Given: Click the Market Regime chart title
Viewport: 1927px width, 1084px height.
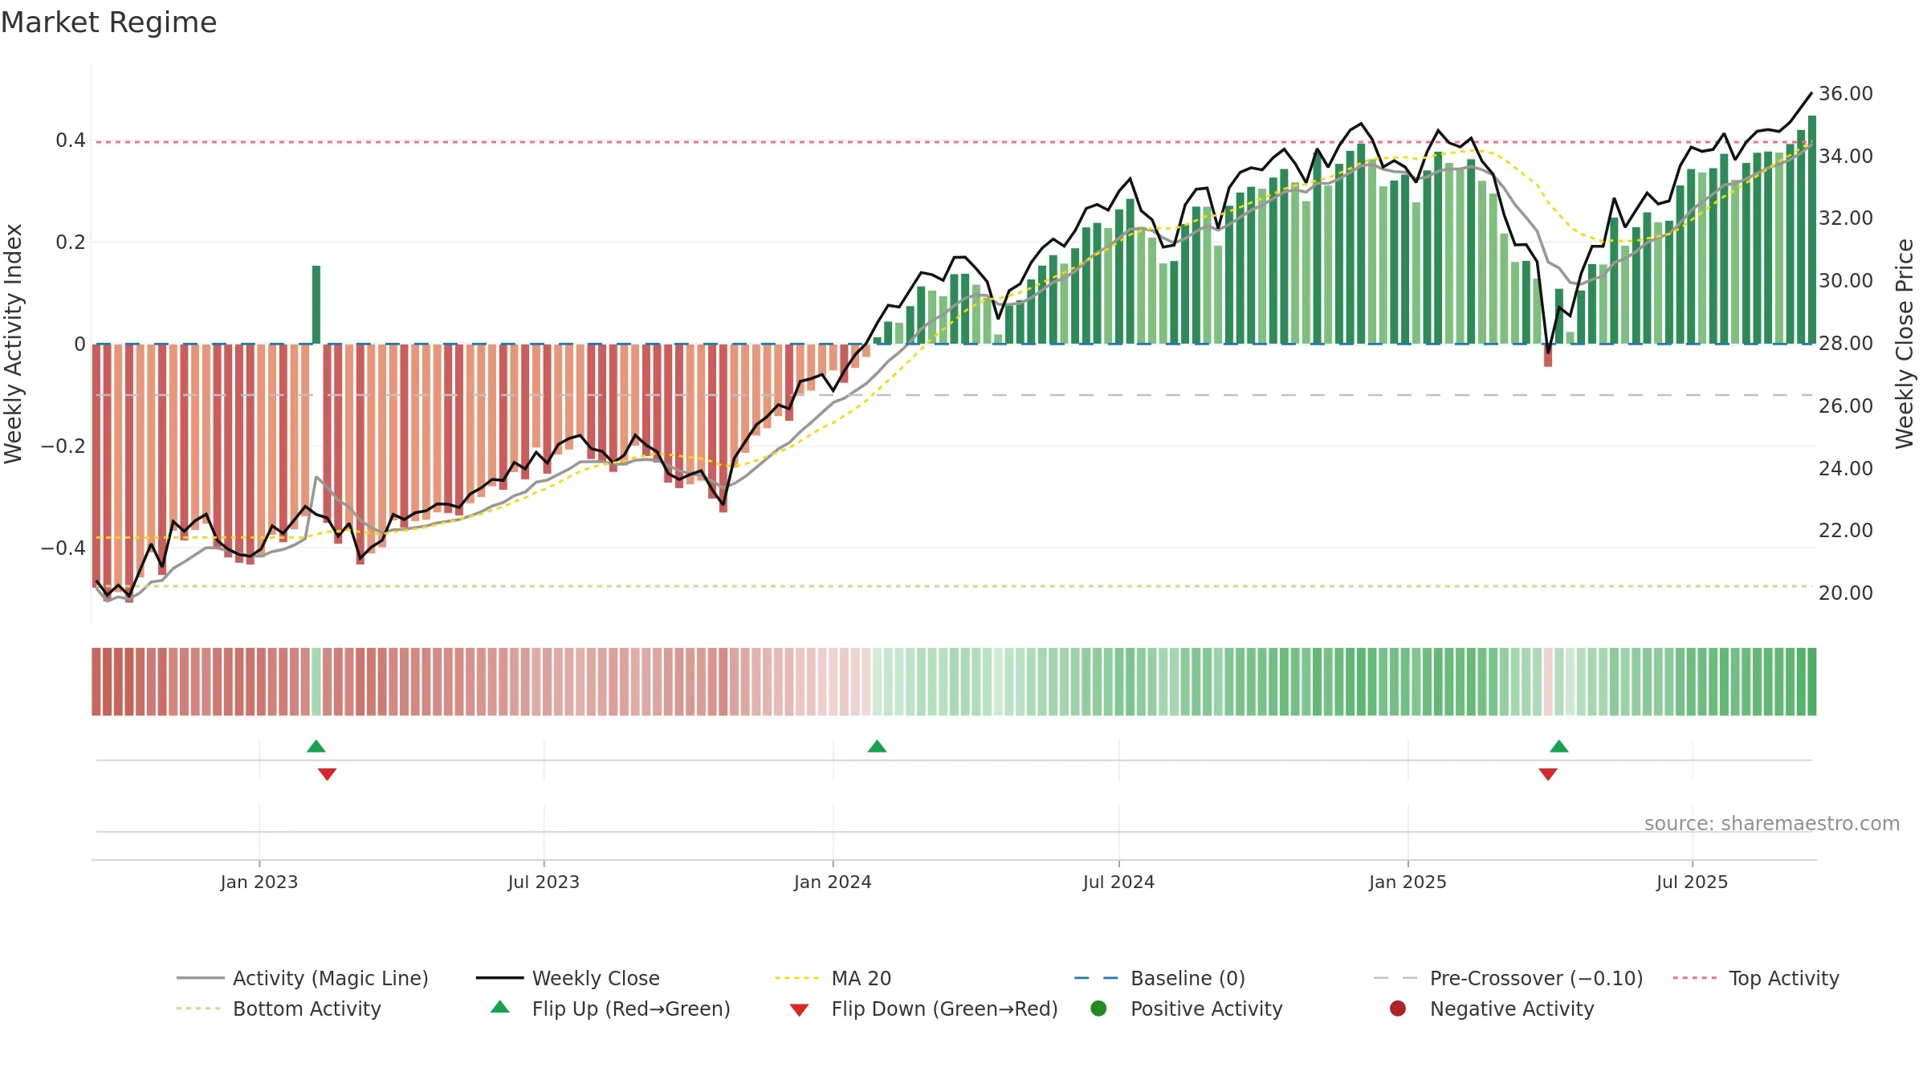Looking at the screenshot, I should pos(108,22).
